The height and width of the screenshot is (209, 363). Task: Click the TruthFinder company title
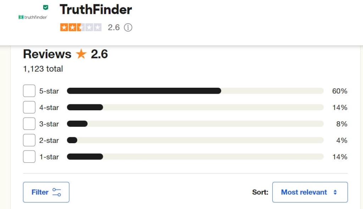(x=96, y=10)
